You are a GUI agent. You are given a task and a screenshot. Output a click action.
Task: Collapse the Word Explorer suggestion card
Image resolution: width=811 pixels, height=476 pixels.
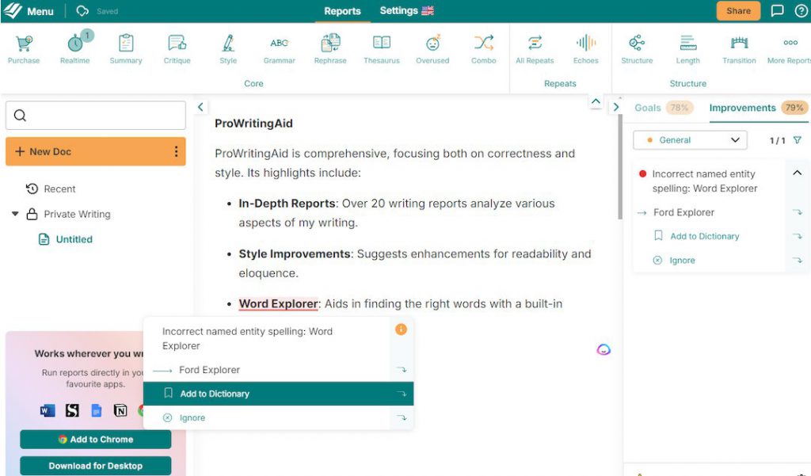(797, 173)
